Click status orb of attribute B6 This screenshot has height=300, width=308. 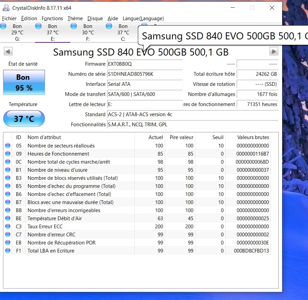(x=8, y=194)
